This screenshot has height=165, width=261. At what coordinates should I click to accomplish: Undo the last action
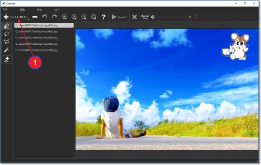[44, 17]
